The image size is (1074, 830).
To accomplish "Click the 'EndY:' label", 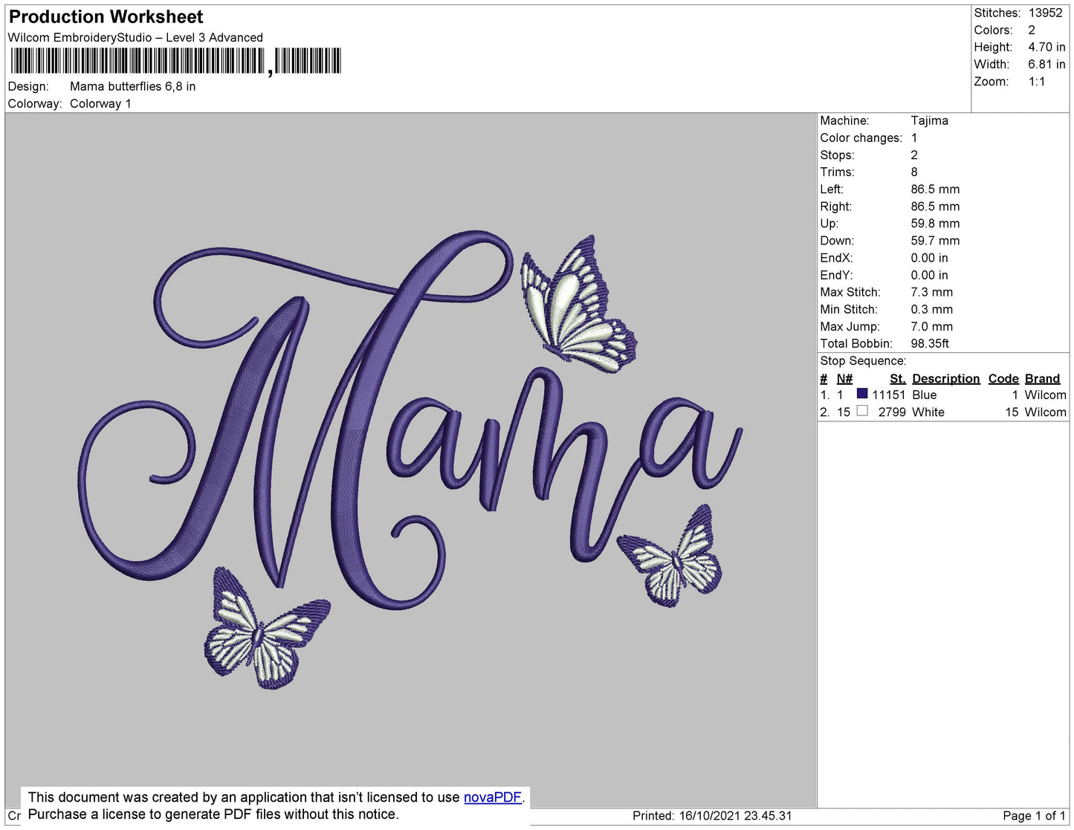I will click(x=836, y=275).
